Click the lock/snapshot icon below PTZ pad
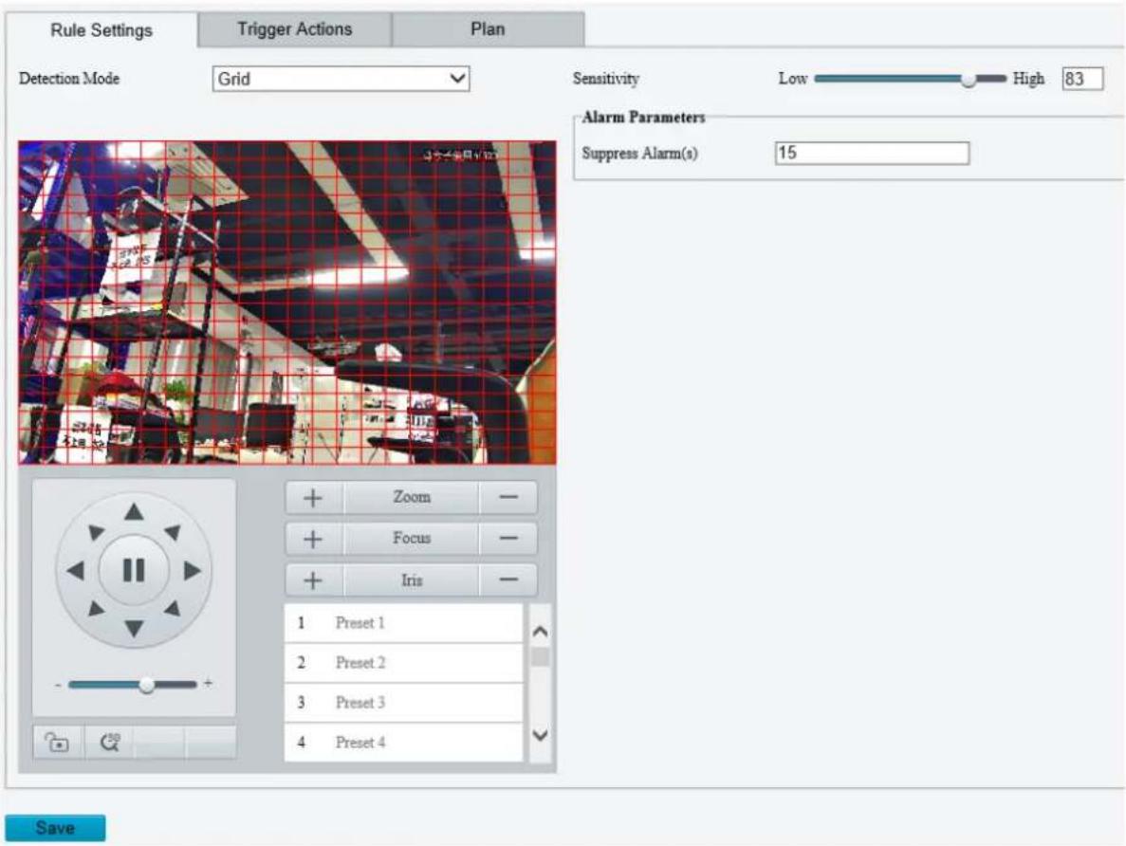The height and width of the screenshot is (846, 1126). pyautogui.click(x=58, y=742)
